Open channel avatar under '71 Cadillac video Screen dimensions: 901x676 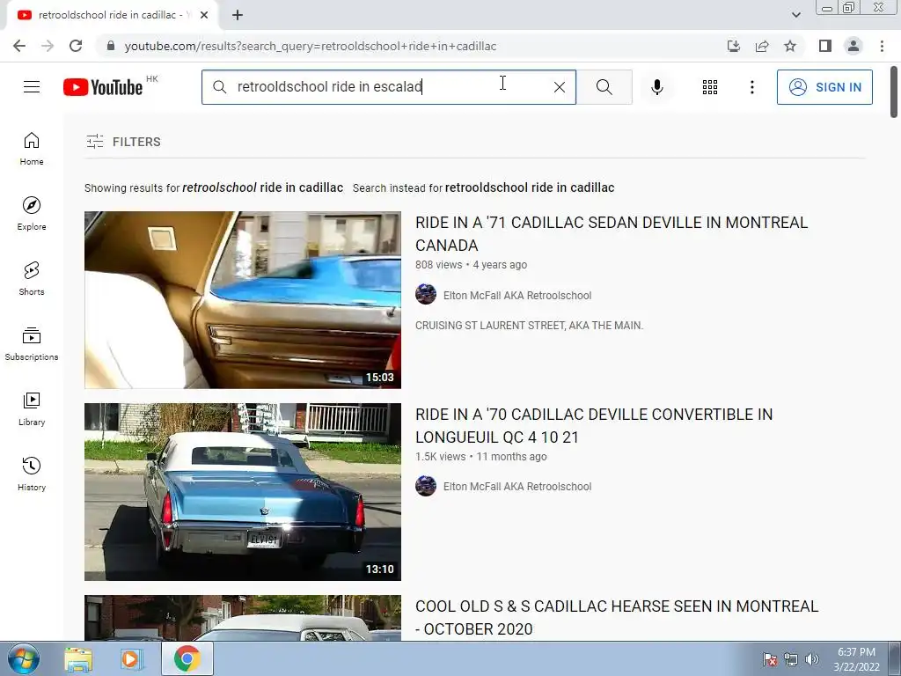point(426,294)
